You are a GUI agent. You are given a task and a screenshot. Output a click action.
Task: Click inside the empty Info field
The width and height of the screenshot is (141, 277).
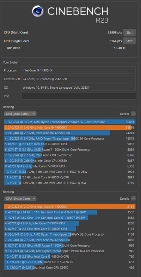(x=79, y=96)
